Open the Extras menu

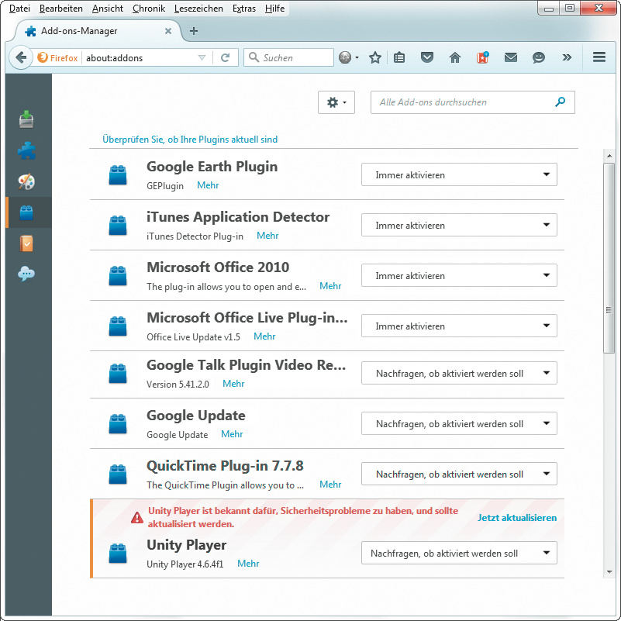pyautogui.click(x=243, y=9)
